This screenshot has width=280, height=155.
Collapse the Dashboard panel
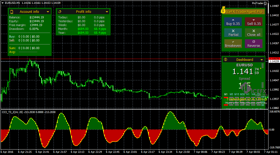[x=262, y=60]
